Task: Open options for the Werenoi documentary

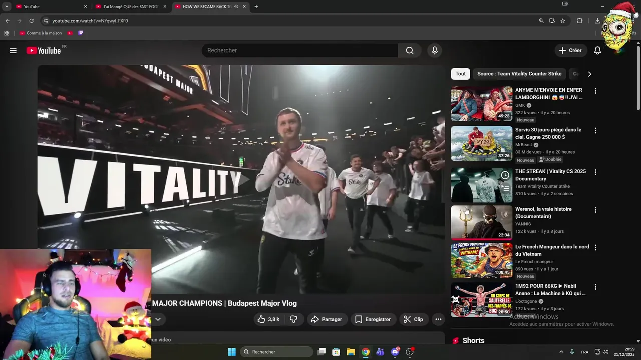Action: tap(595, 210)
